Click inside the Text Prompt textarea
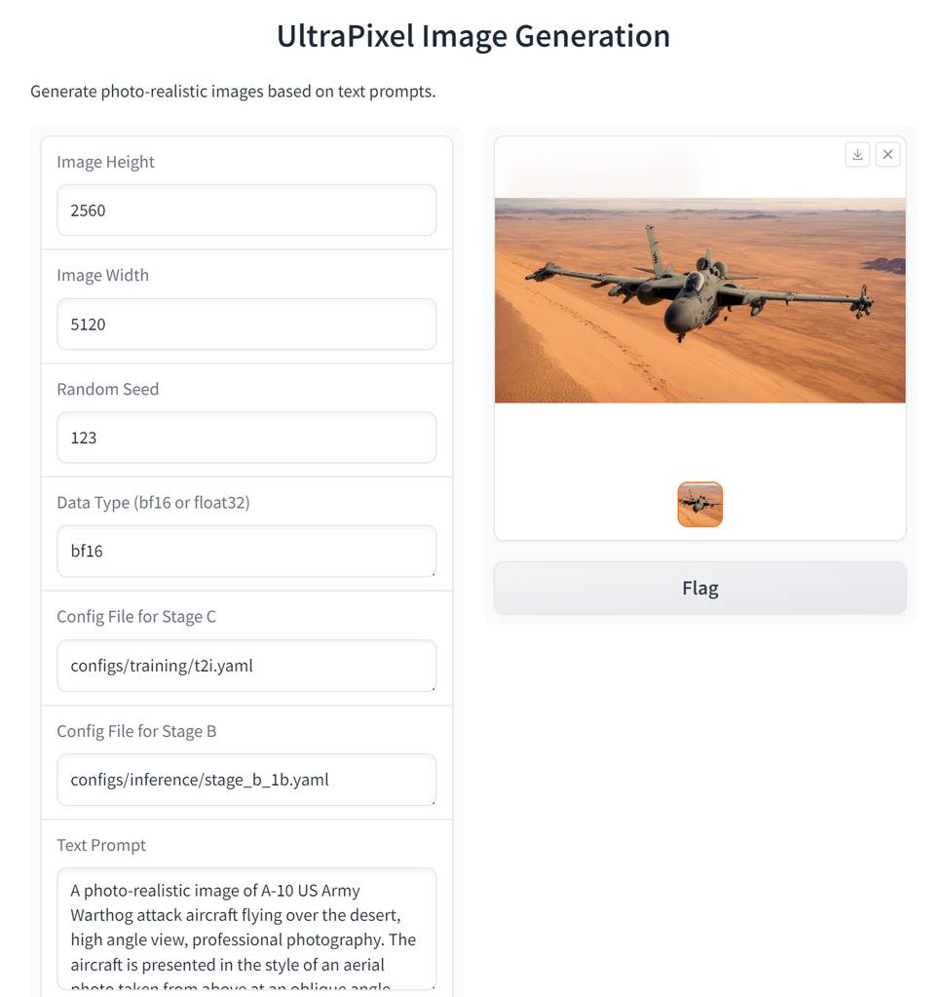This screenshot has width=944, height=997. pos(245,928)
